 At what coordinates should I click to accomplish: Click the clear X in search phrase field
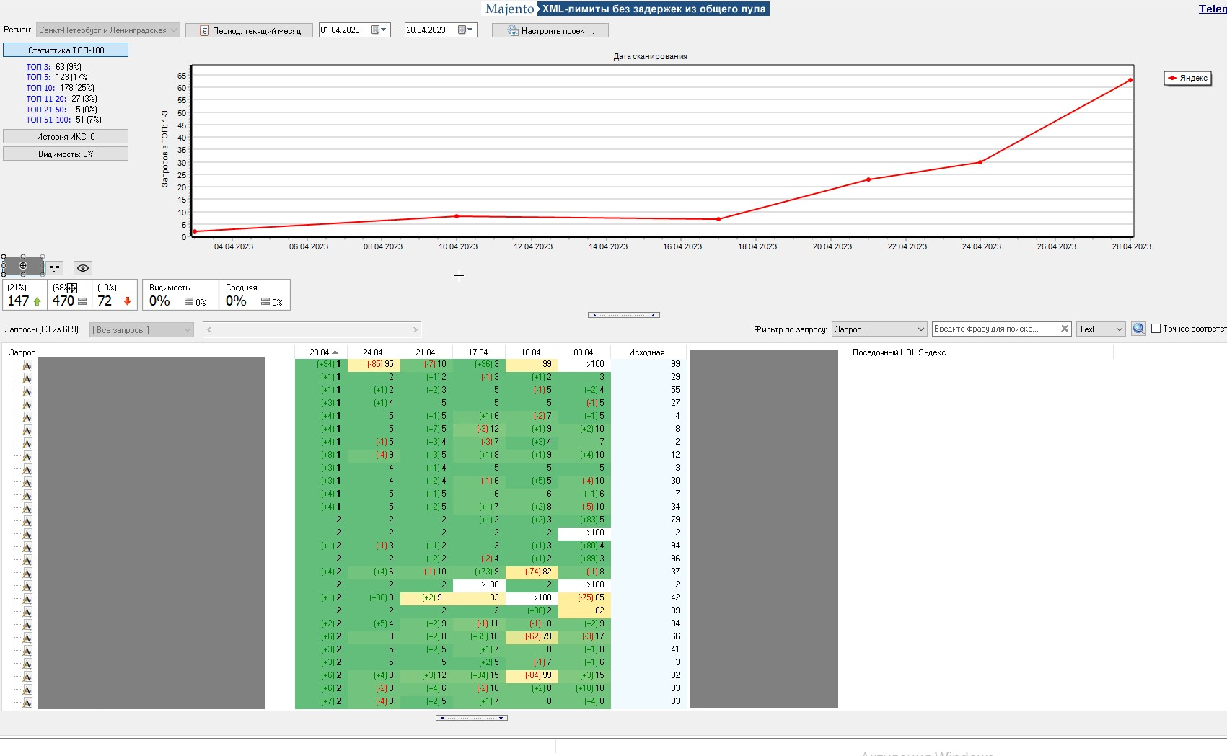[x=1064, y=329]
